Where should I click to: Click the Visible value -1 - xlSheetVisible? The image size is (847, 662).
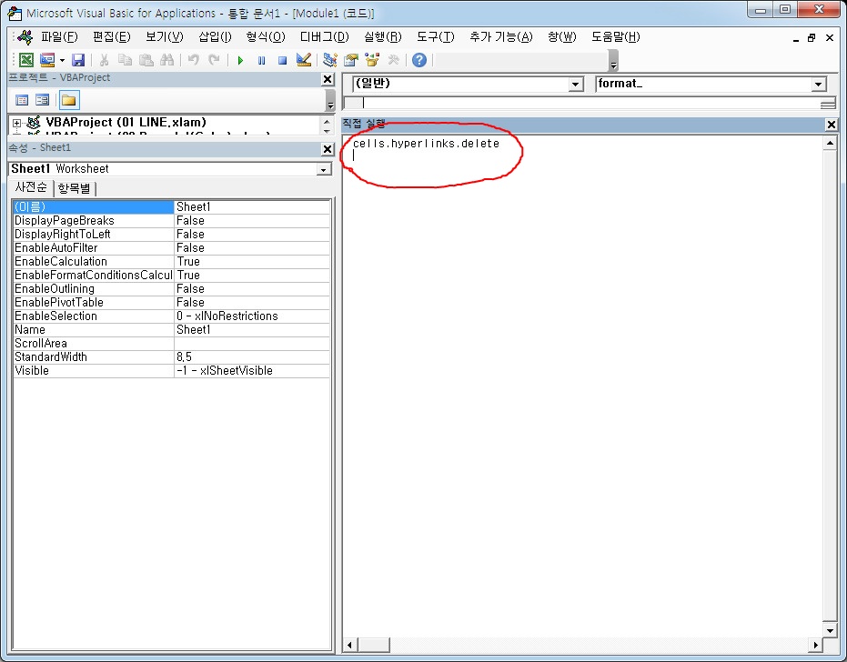224,370
